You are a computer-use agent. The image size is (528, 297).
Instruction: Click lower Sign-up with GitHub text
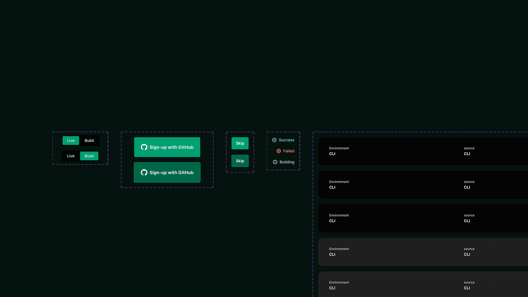click(x=171, y=172)
